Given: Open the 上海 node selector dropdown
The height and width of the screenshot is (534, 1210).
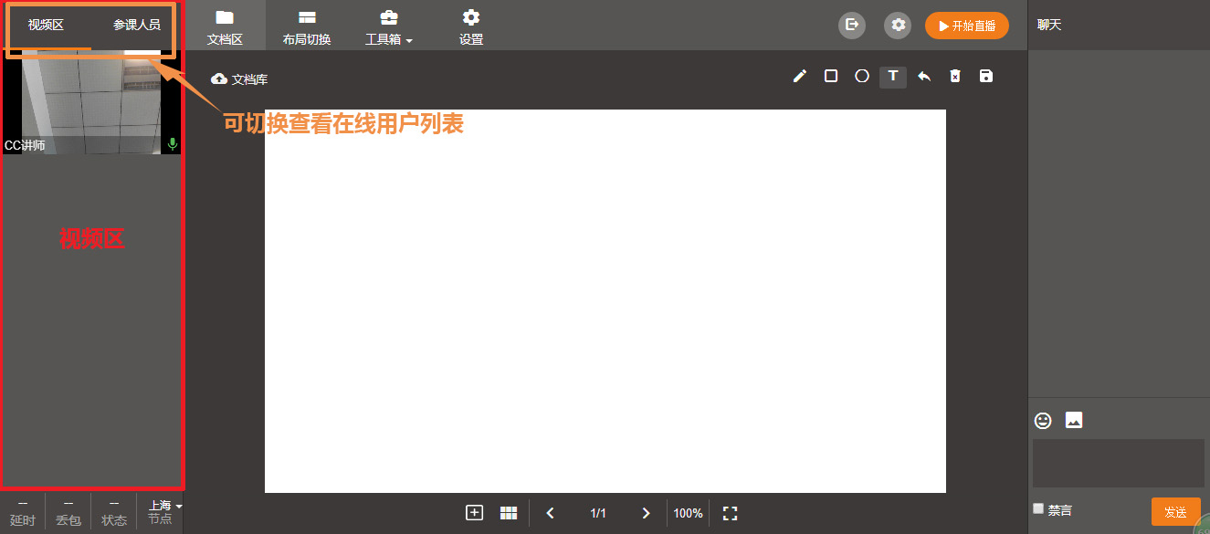Looking at the screenshot, I should [x=164, y=506].
